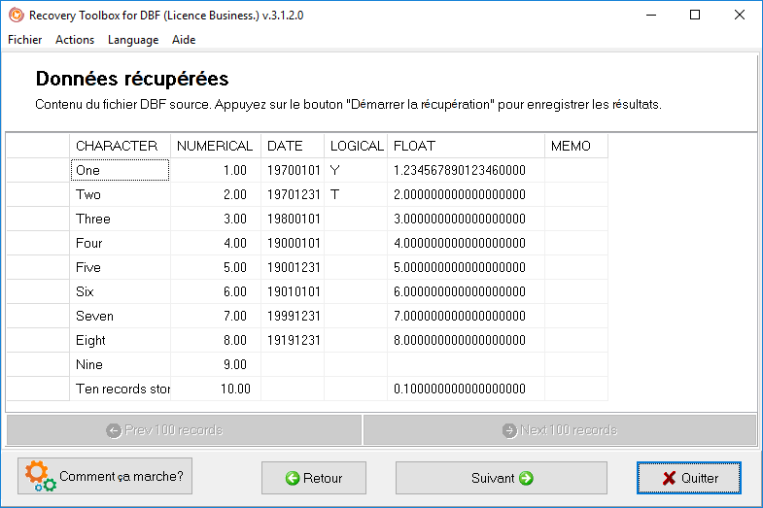This screenshot has height=508, width=763.
Task: Click the date cell 19700101
Action: click(293, 170)
